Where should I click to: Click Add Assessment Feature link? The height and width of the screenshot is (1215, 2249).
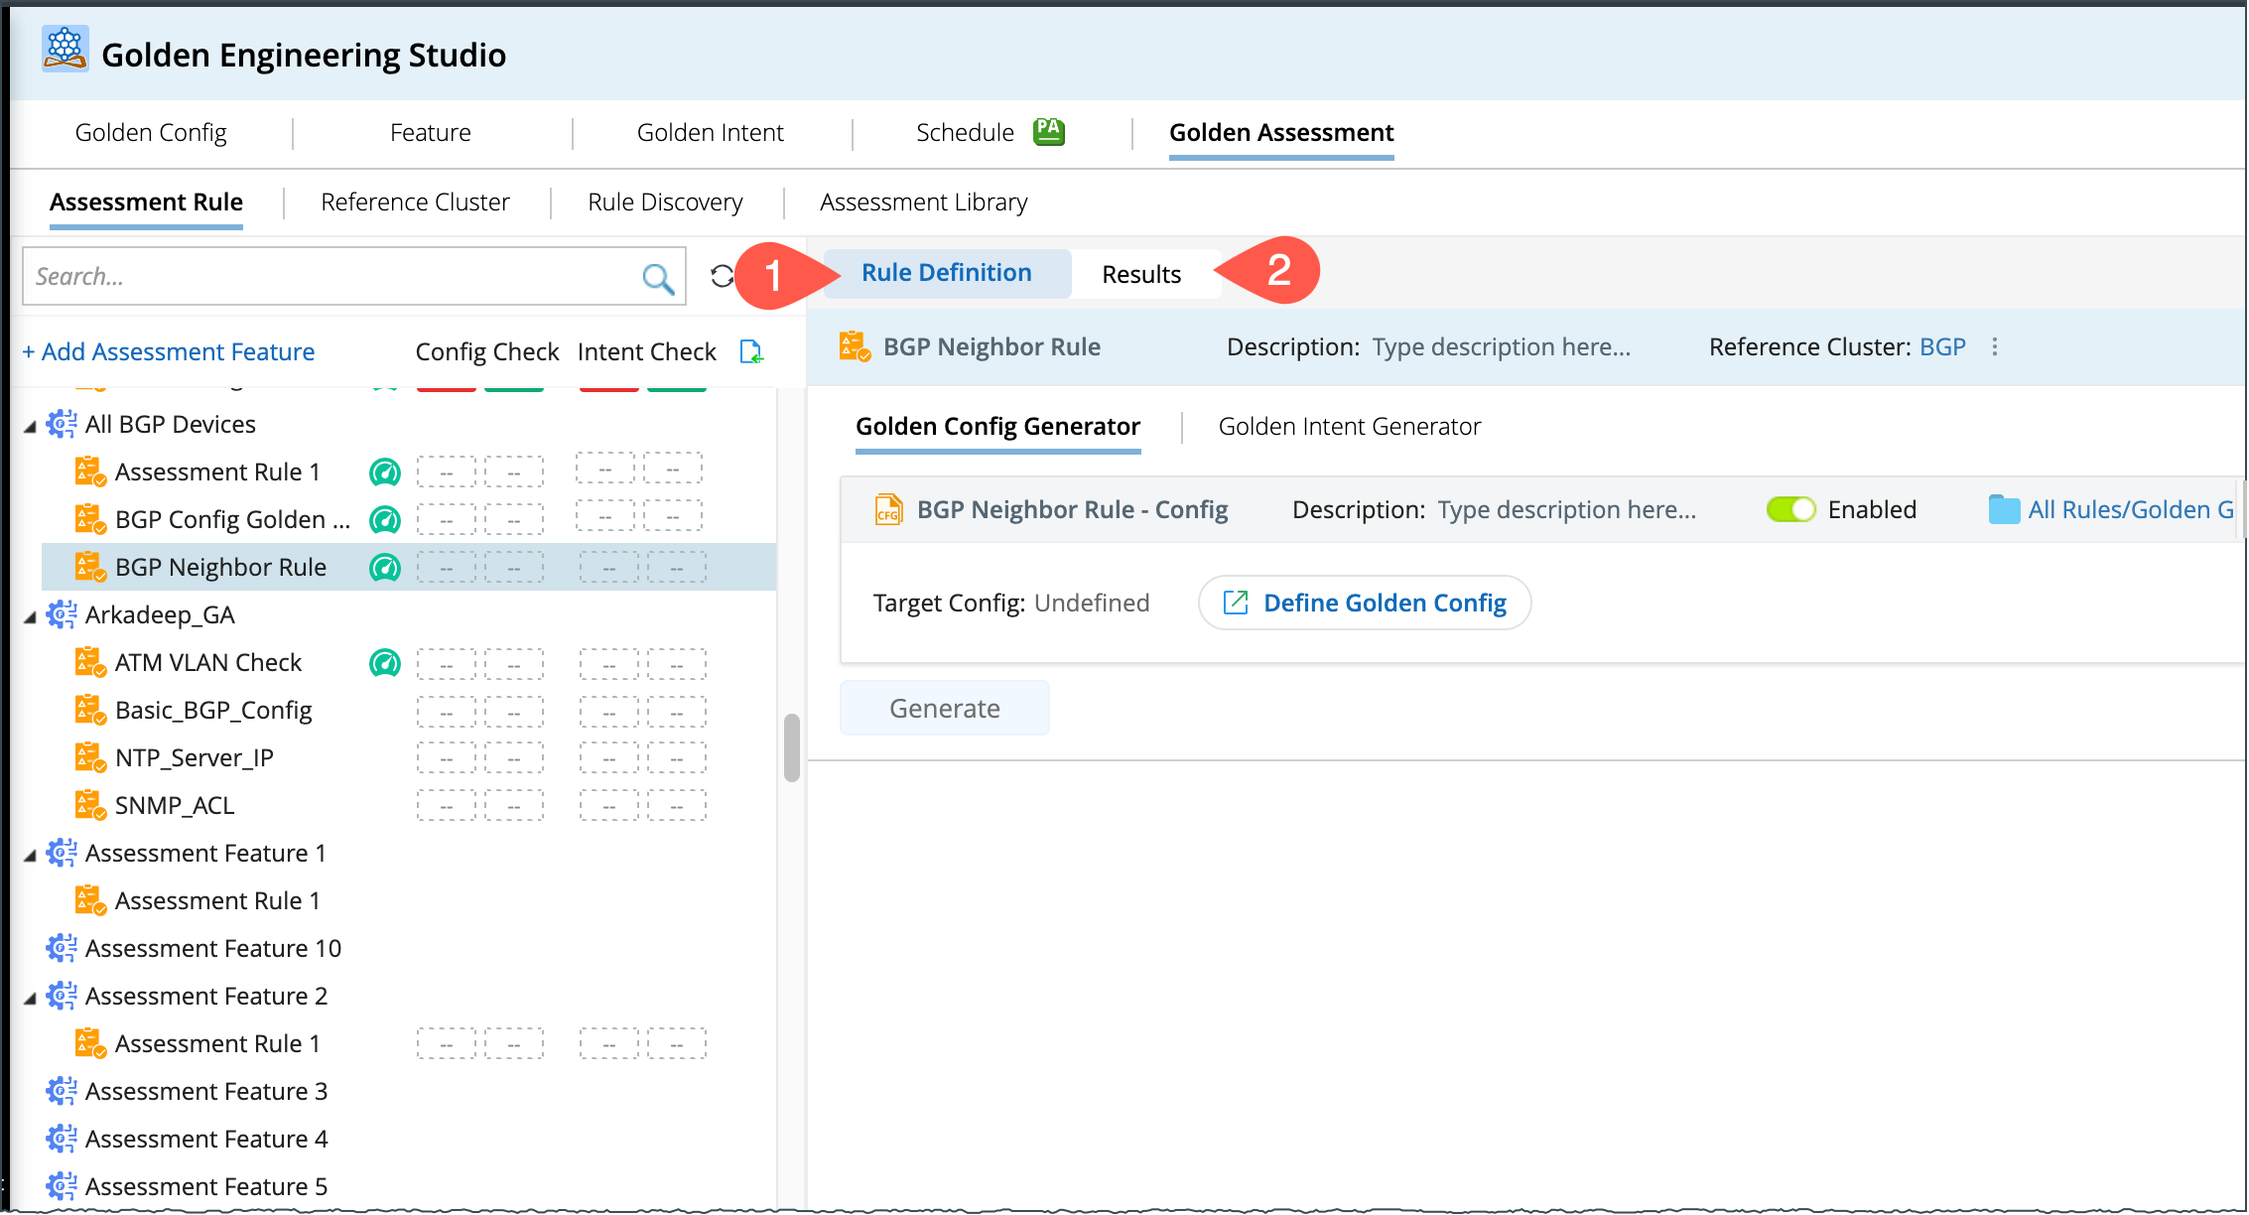pos(169,351)
